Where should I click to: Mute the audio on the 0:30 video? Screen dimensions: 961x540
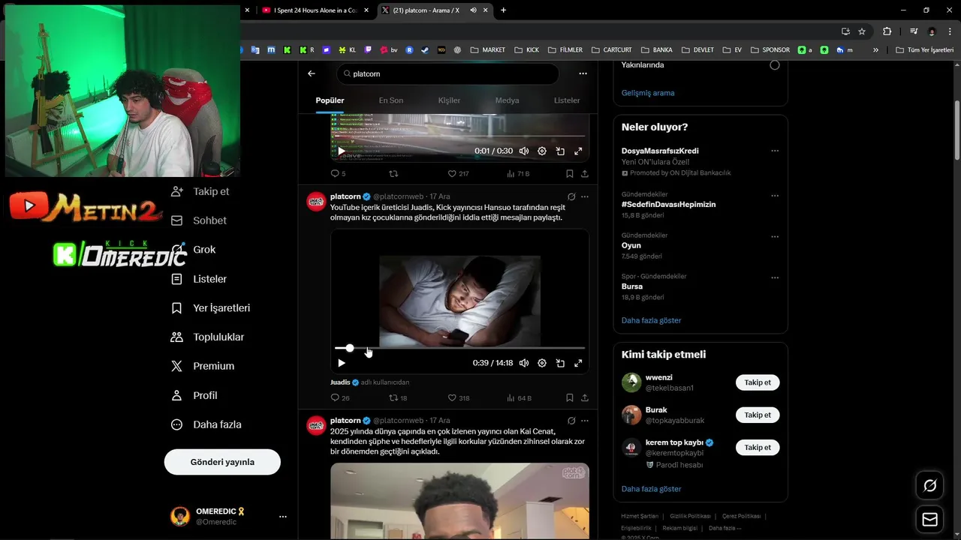point(524,151)
